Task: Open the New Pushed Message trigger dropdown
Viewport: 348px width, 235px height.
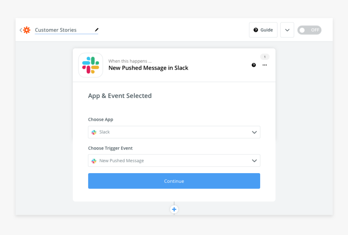Action: tap(174, 161)
